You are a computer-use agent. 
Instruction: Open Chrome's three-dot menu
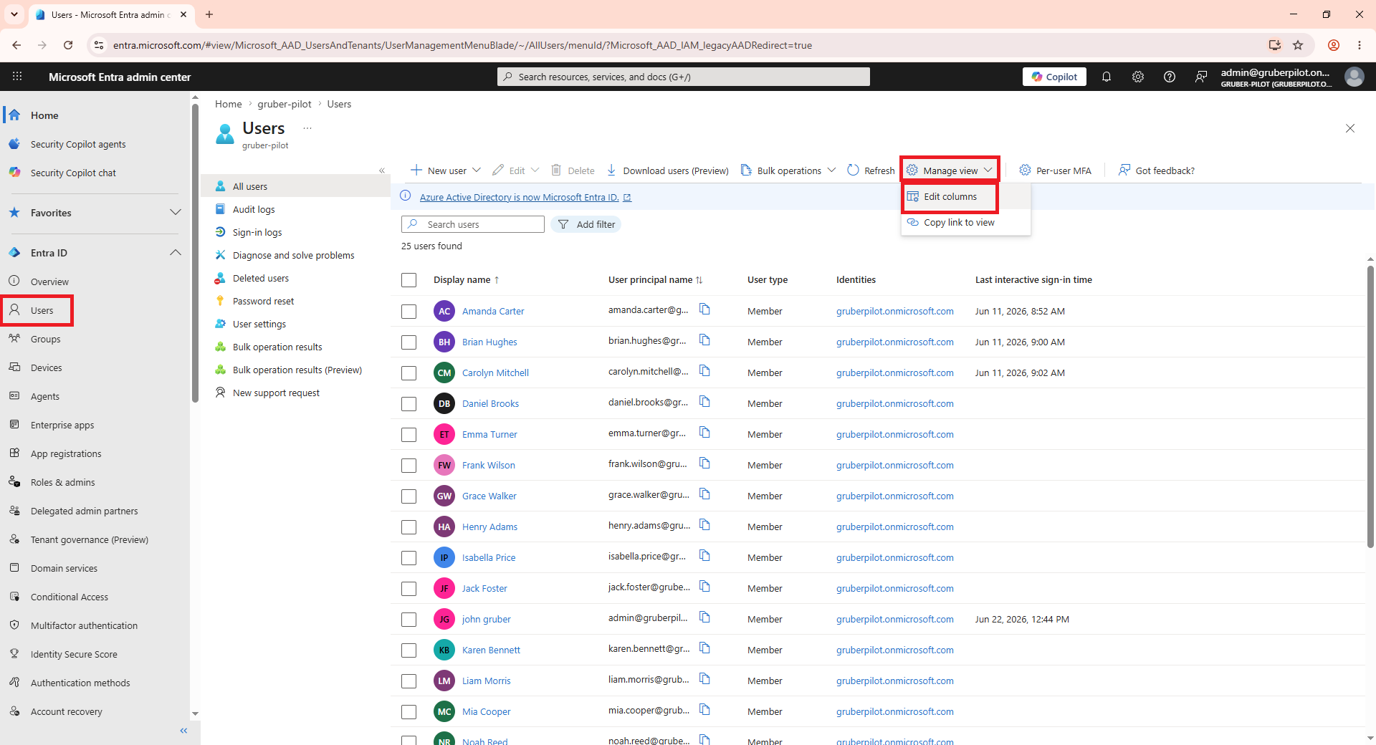click(1360, 45)
